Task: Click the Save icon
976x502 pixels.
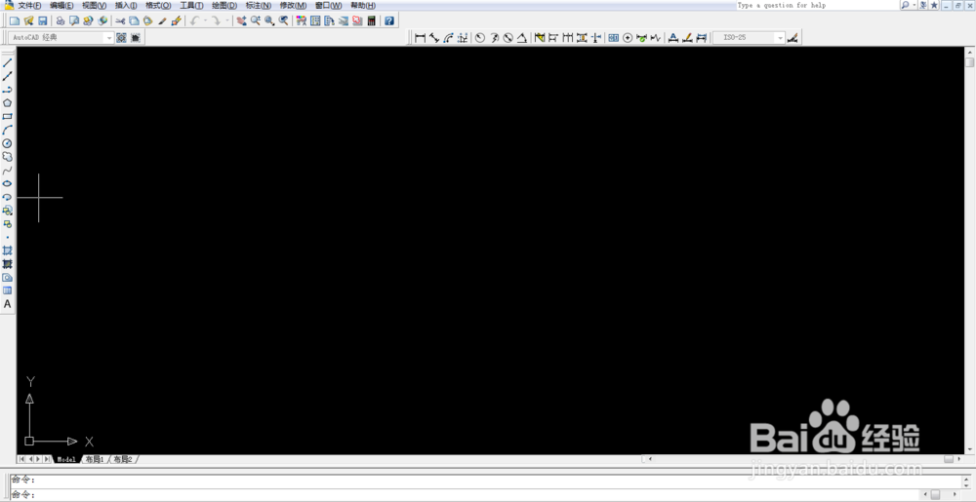Action: point(42,20)
